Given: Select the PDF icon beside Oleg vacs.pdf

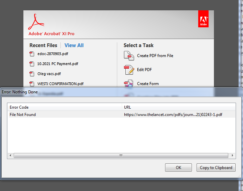Looking at the screenshot, I should tap(32, 74).
